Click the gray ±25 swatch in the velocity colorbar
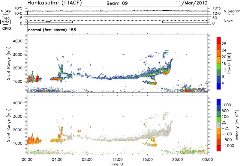Viewport: 240px width, 166px height. tap(219, 125)
